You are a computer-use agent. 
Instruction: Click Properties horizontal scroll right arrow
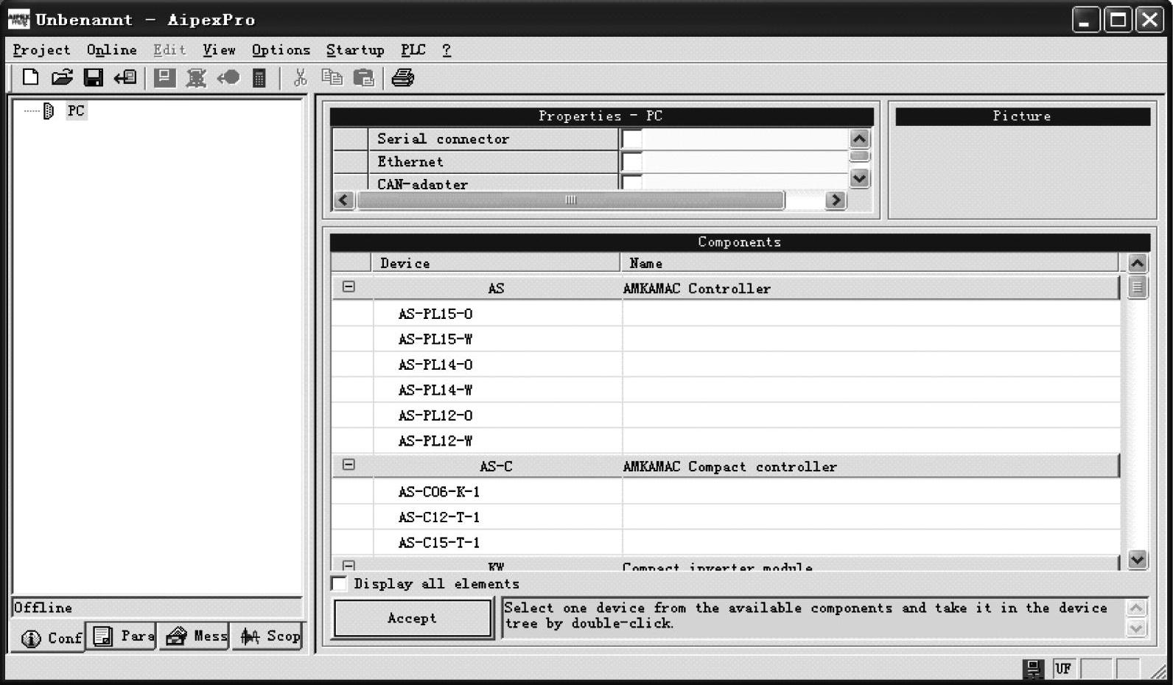tap(835, 200)
